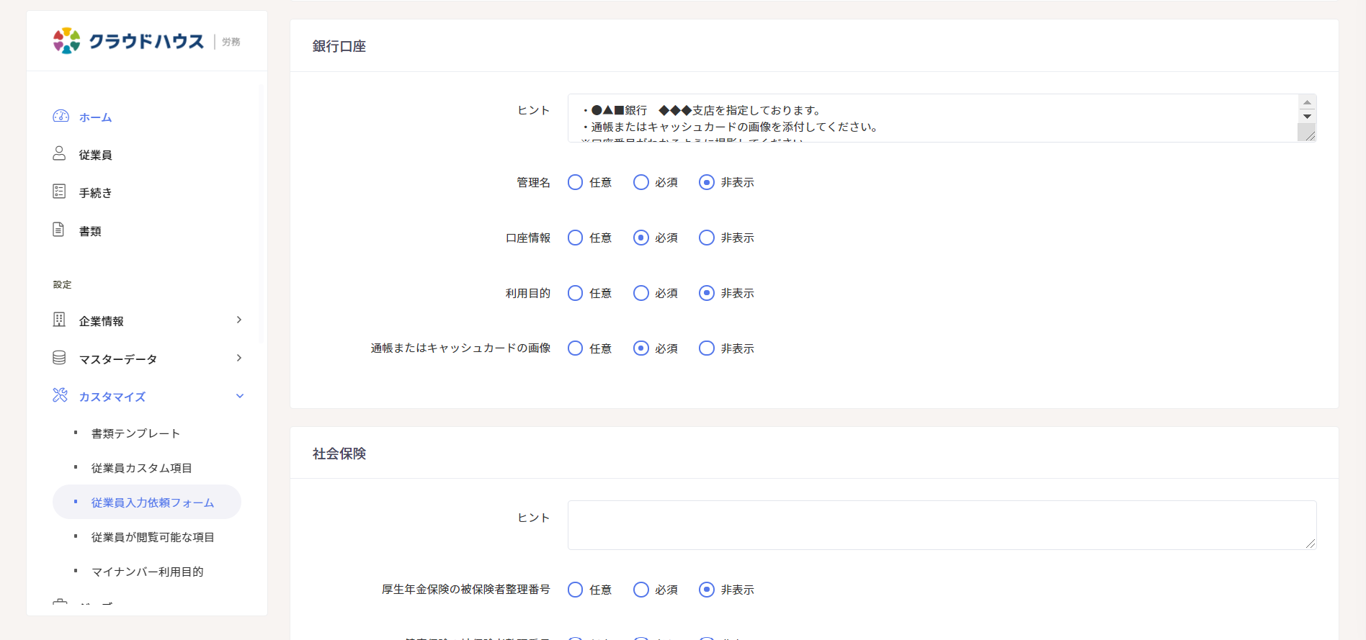Viewport: 1366px width, 640px height.
Task: Click the 社会保険 section heading
Action: [339, 454]
